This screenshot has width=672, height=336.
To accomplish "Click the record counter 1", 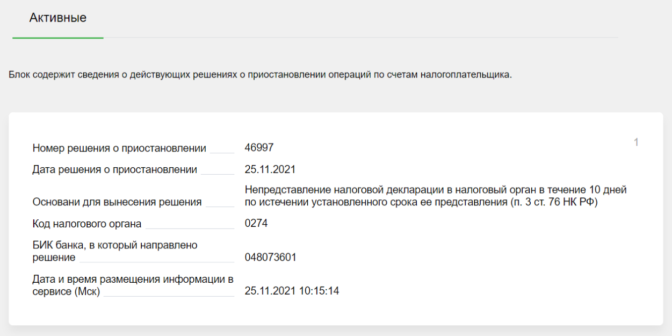I will (637, 142).
